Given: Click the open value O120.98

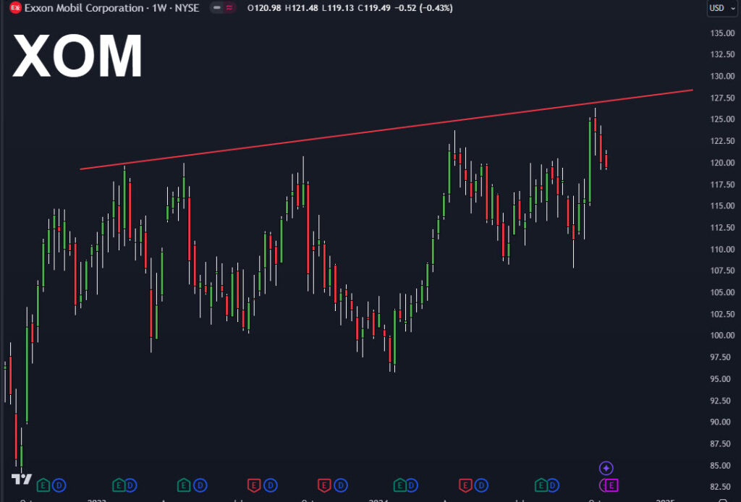Looking at the screenshot, I should [x=265, y=8].
